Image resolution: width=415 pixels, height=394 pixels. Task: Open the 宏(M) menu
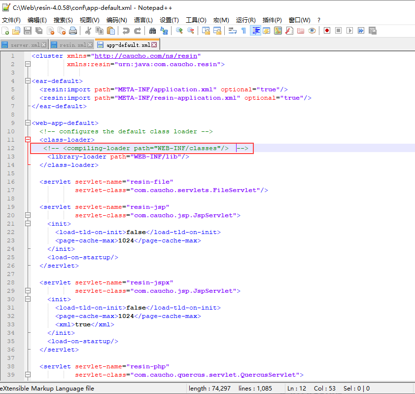coord(221,20)
